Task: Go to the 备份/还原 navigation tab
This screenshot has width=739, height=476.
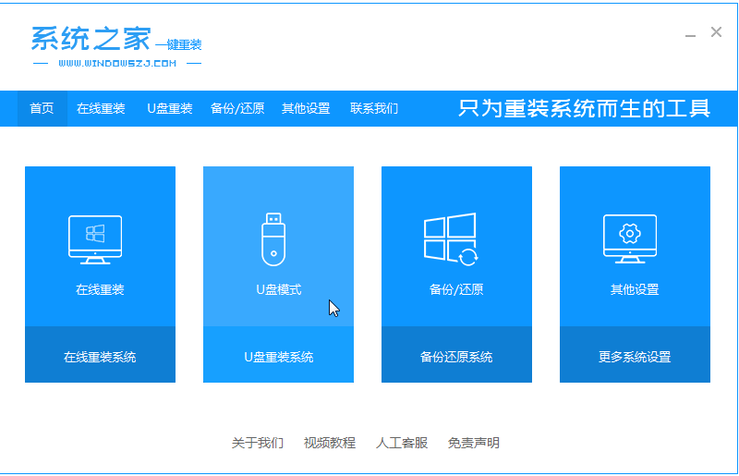Action: pyautogui.click(x=237, y=108)
